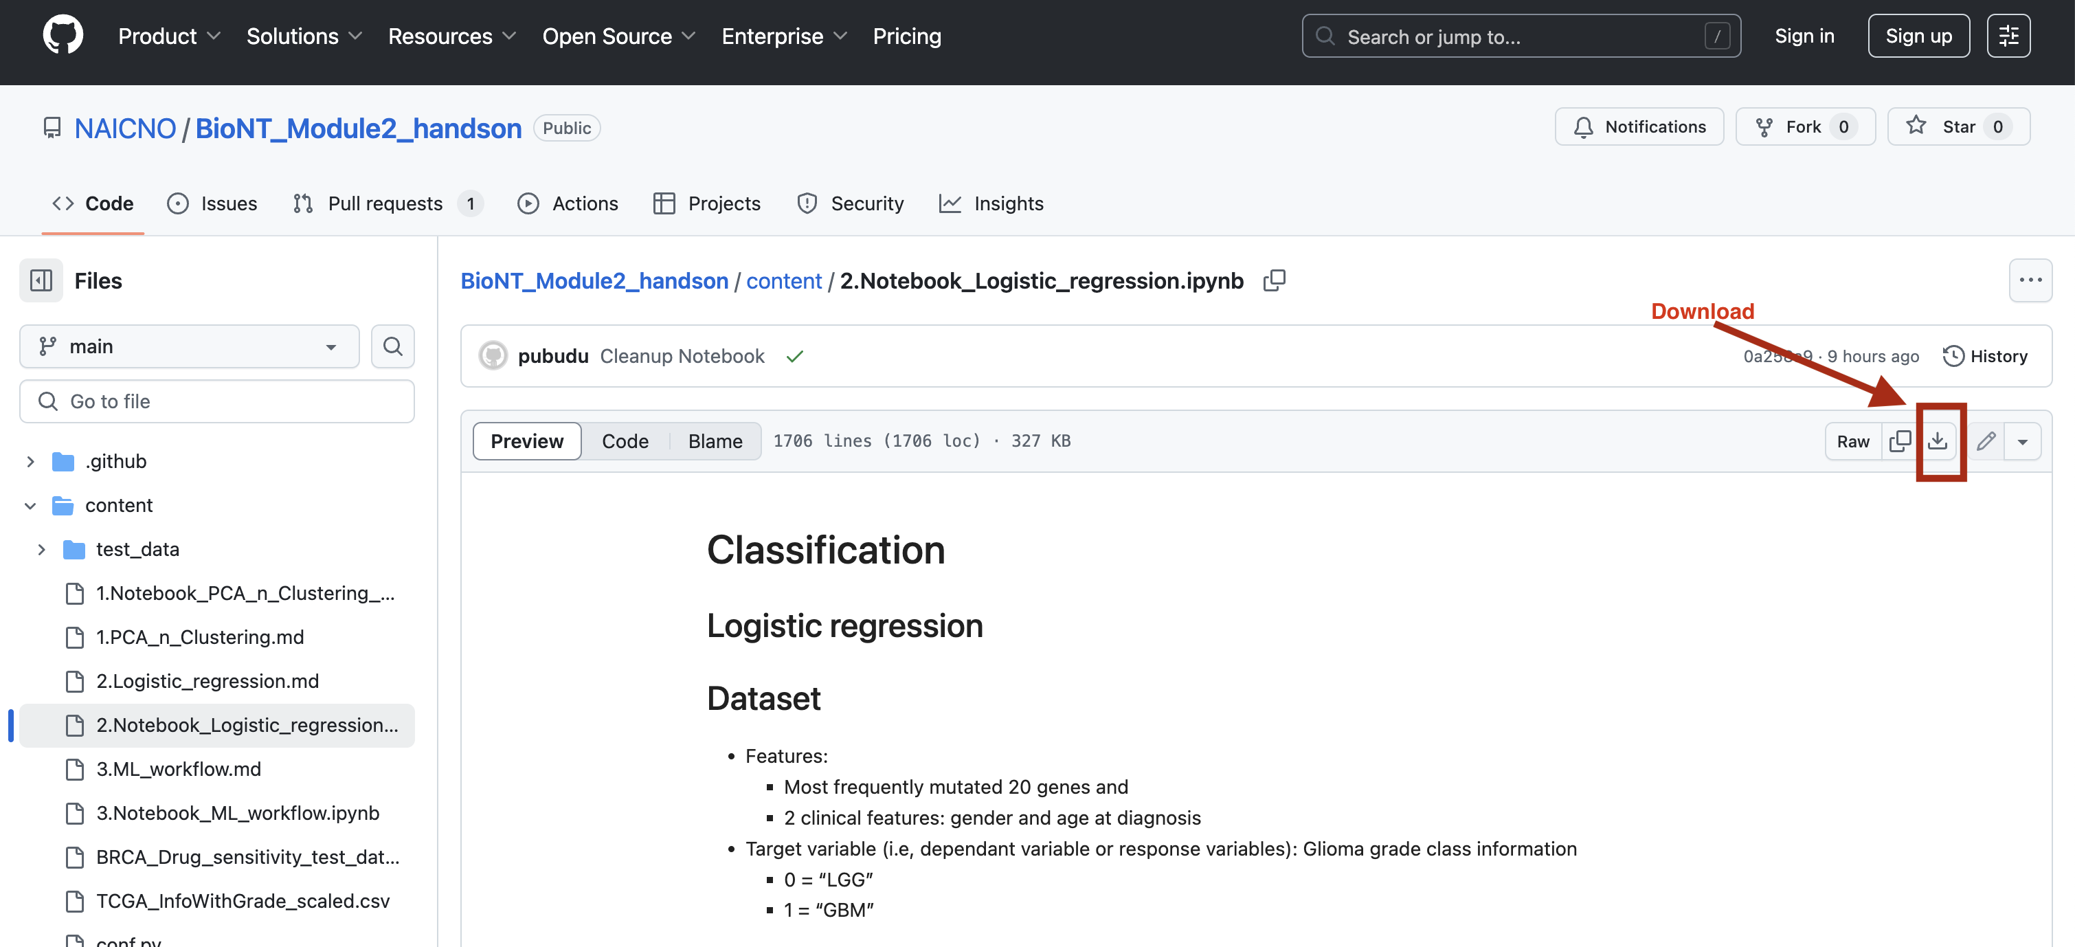The height and width of the screenshot is (947, 2075).
Task: Open the main branch dropdown
Action: click(x=190, y=346)
